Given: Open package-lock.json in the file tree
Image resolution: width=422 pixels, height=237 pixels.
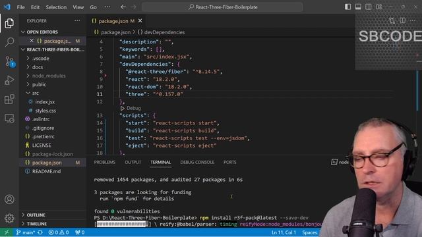Looking at the screenshot, I should [x=53, y=154].
